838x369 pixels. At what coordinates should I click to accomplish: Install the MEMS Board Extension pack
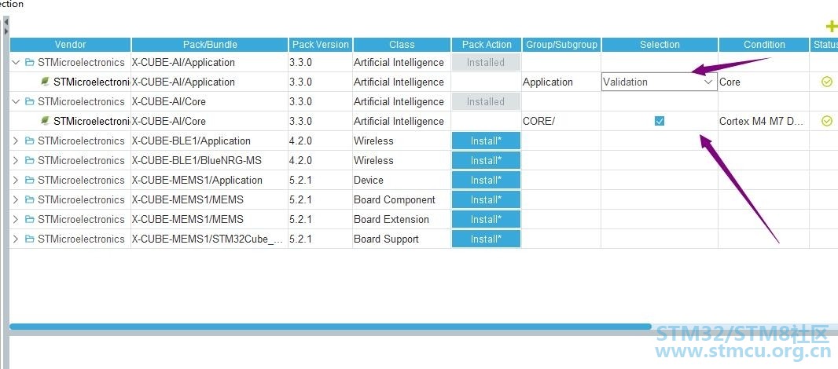tap(486, 219)
